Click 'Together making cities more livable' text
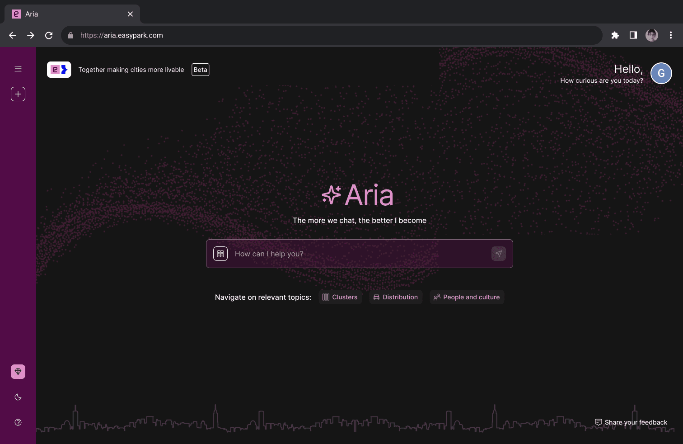This screenshot has width=683, height=444. tap(131, 70)
